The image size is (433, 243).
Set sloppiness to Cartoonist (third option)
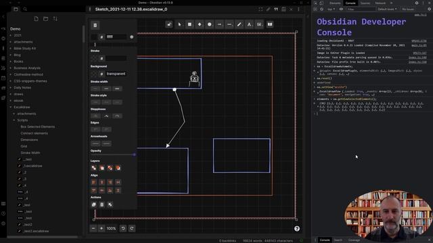[117, 116]
